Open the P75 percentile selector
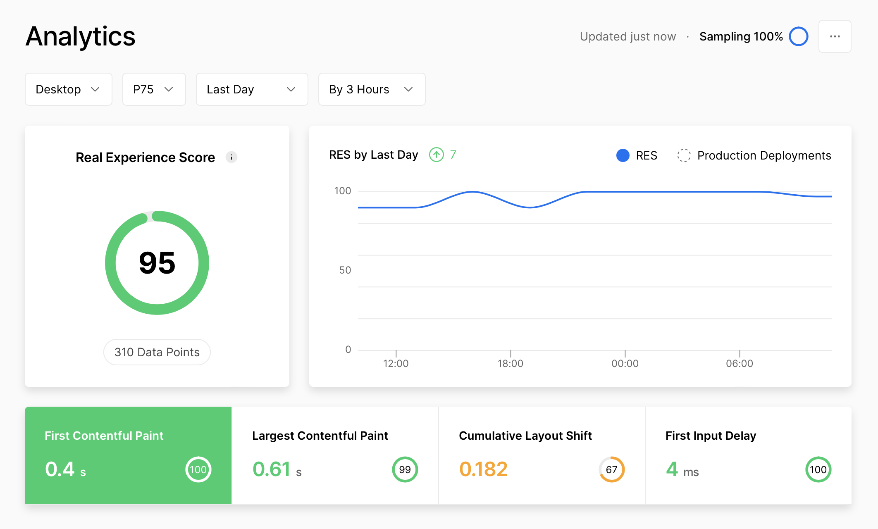878x529 pixels. pos(153,89)
